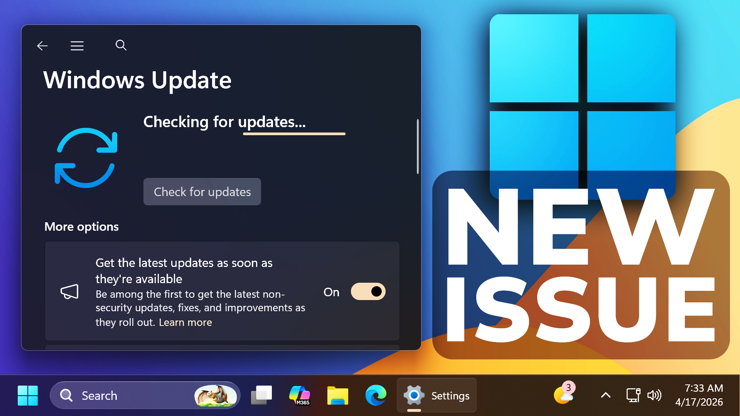Open the Learn more link
This screenshot has height=416, width=740.
tap(185, 322)
